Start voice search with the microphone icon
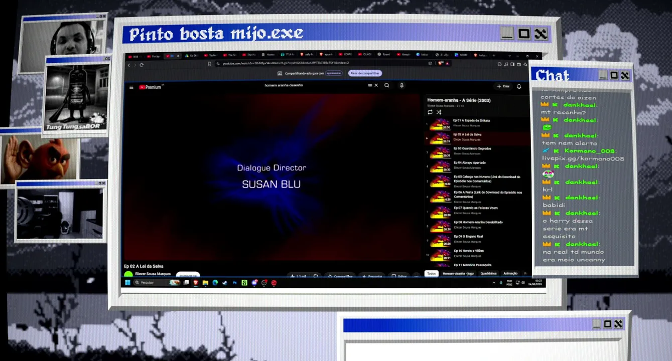This screenshot has width=672, height=361. coord(401,86)
